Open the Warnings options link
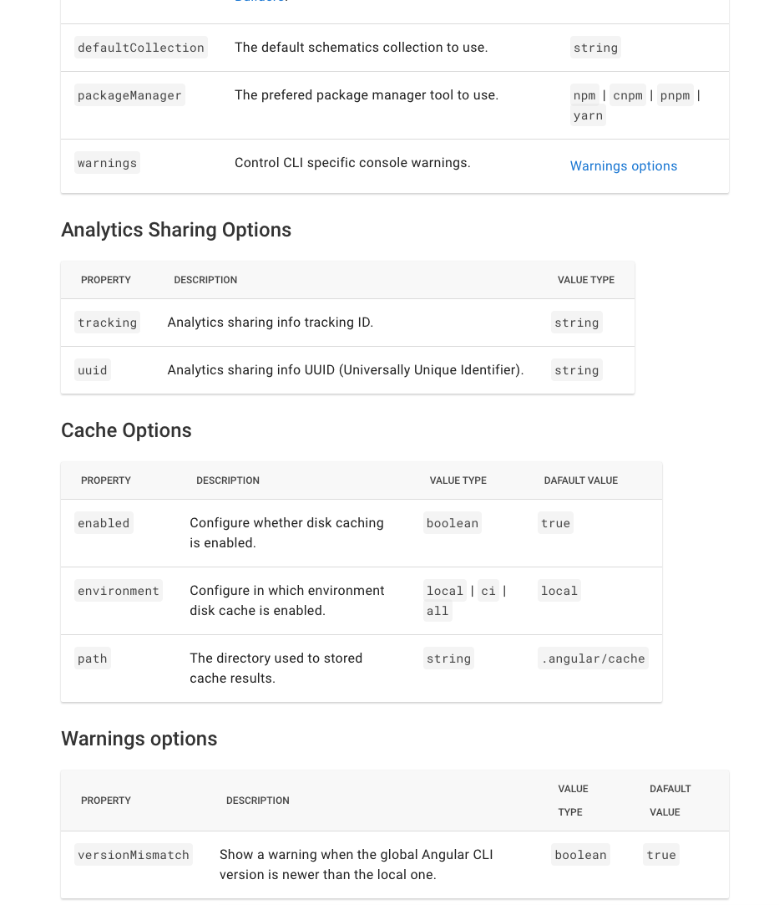Image resolution: width=779 pixels, height=905 pixels. pyautogui.click(x=623, y=165)
